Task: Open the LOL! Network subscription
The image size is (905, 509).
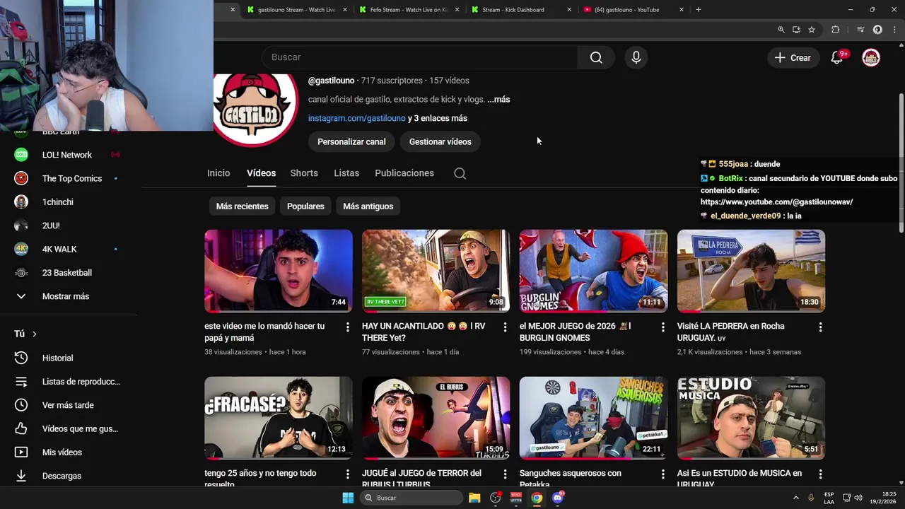Action: click(x=67, y=155)
